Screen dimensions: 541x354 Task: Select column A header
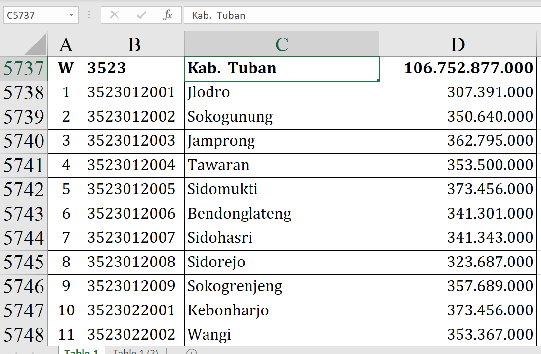66,44
